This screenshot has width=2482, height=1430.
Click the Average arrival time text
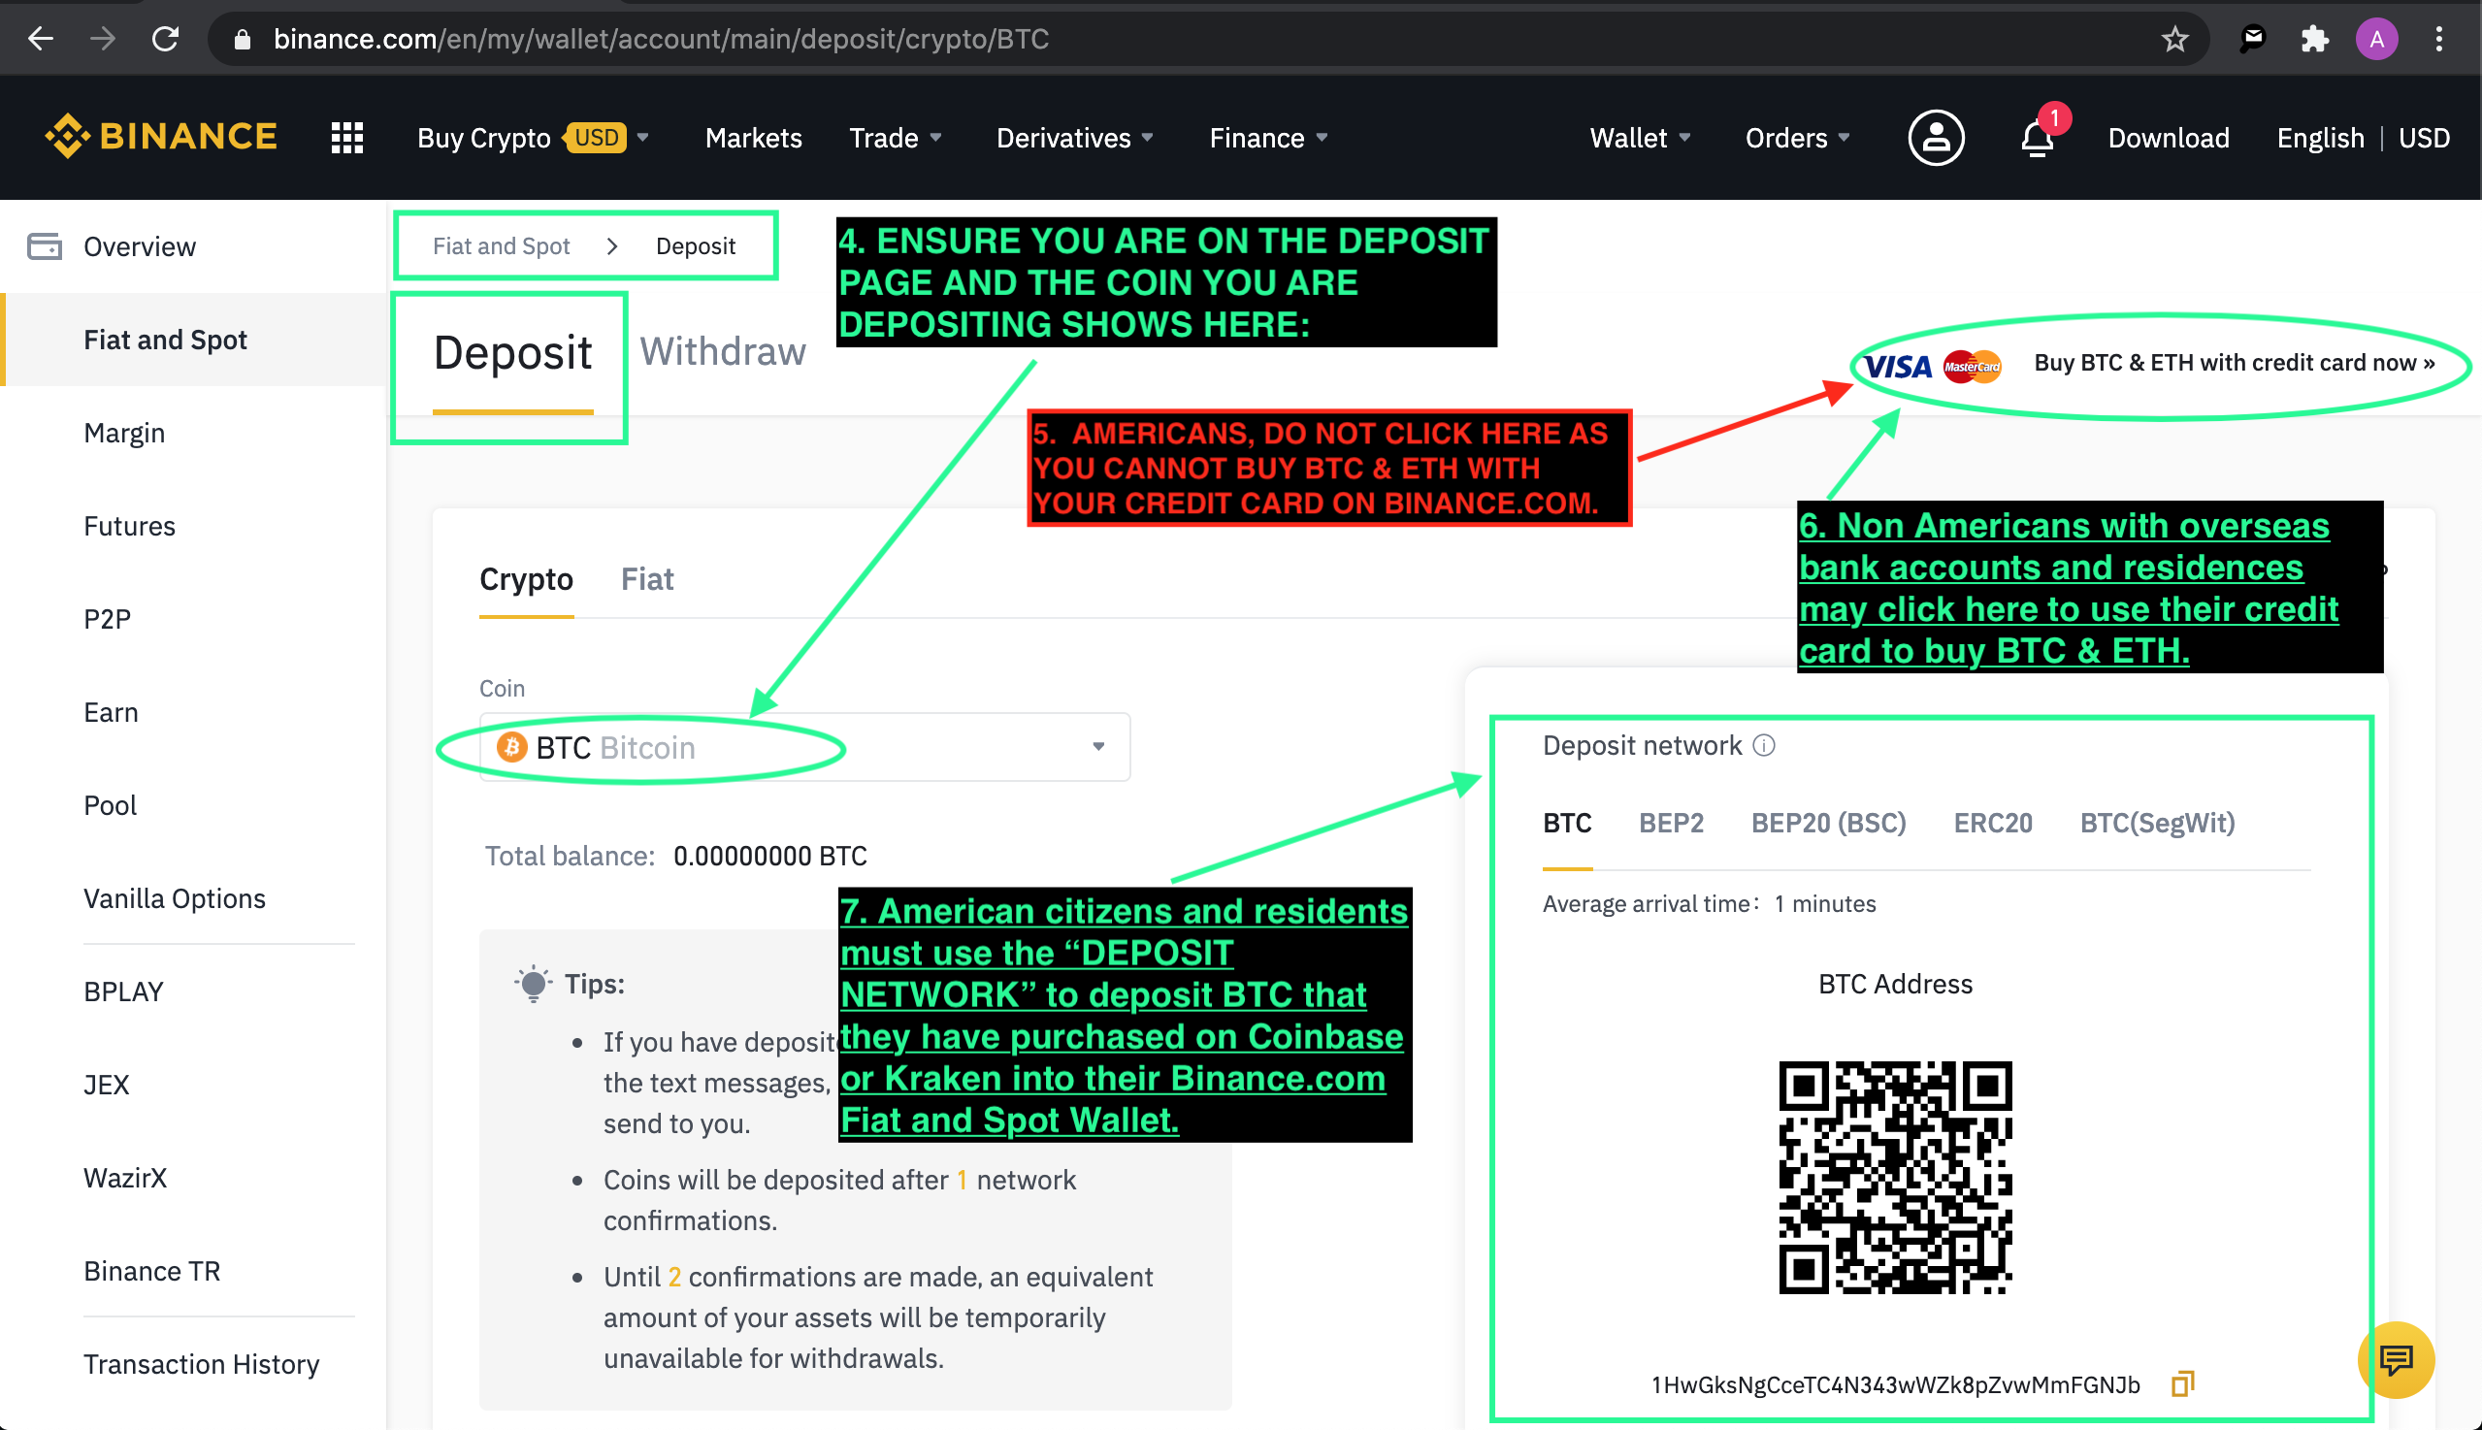tap(1709, 903)
